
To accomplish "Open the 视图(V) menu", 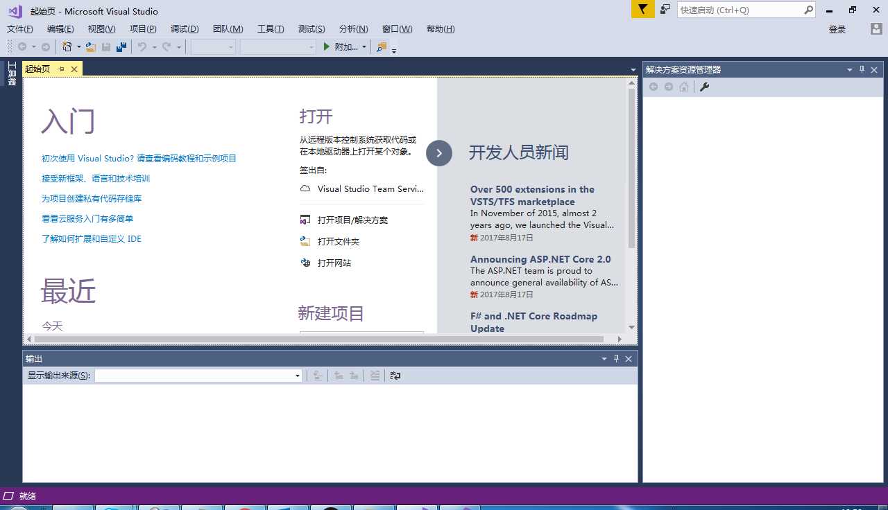I will [102, 29].
